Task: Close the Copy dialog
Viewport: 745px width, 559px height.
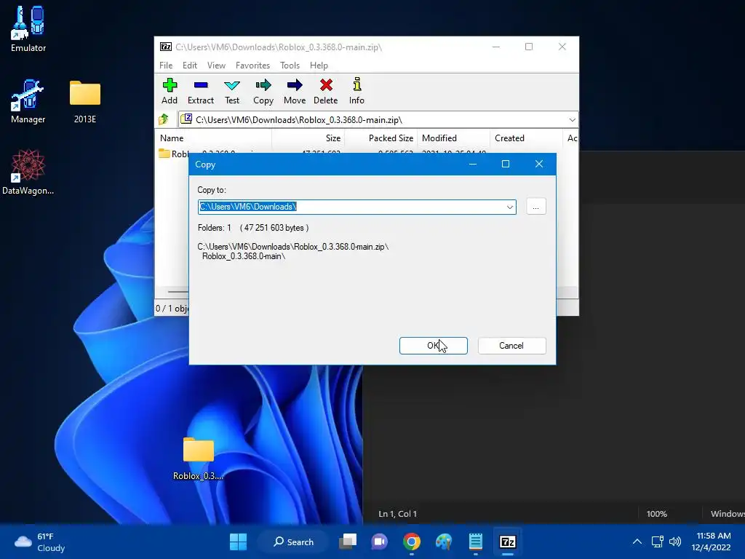Action: coord(539,164)
